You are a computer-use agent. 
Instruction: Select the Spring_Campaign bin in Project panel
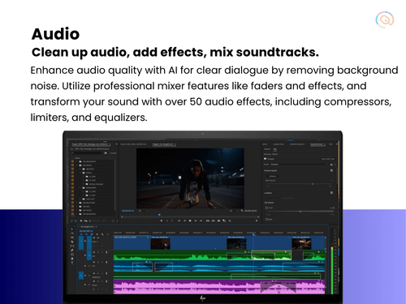96,184
